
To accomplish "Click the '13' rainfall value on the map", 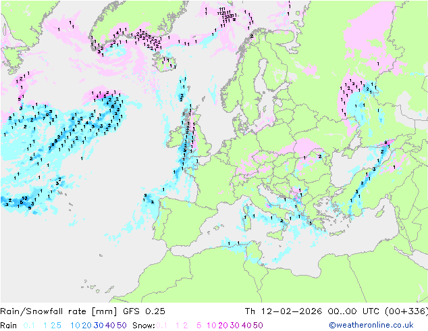I will coord(24,198).
